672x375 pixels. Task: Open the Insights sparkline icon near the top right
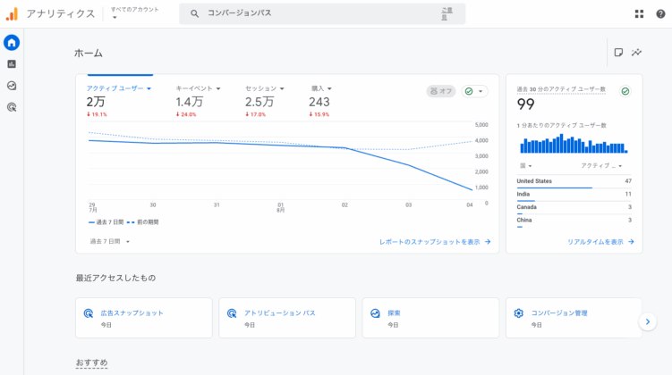(x=636, y=53)
